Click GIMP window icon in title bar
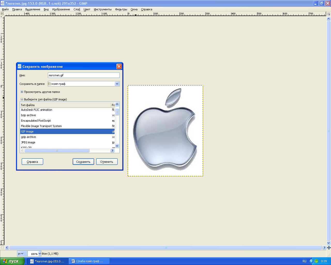This screenshot has width=331, height=265. click(3, 3)
